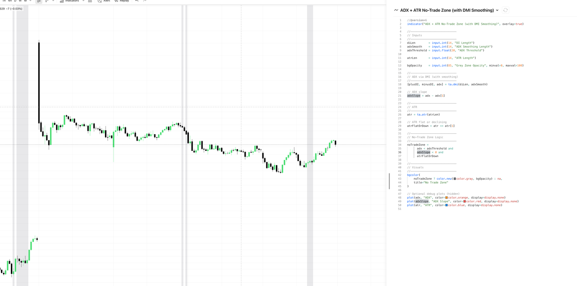
Task: Click the "// Inputs" comment line
Action: pyautogui.click(x=415, y=35)
